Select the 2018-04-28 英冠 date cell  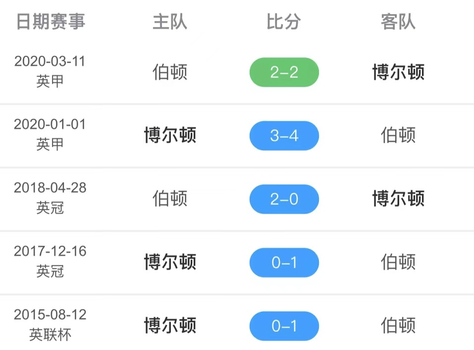tap(50, 198)
